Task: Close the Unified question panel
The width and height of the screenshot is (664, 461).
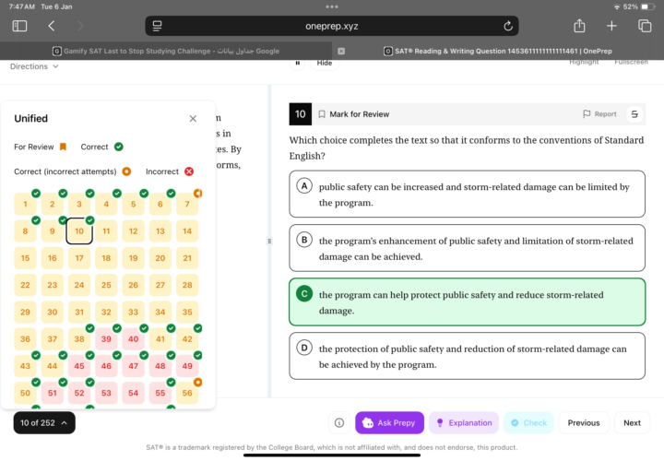Action: tap(193, 119)
